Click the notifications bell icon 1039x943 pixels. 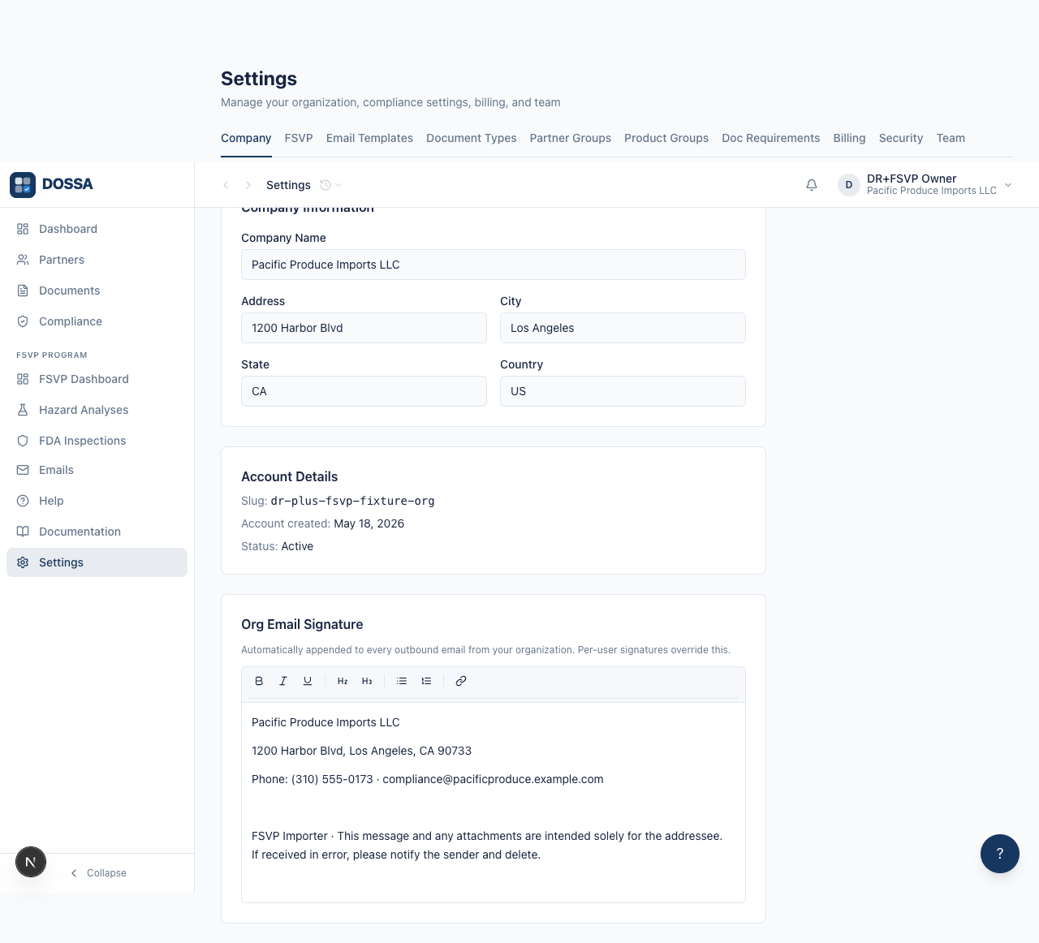tap(812, 185)
